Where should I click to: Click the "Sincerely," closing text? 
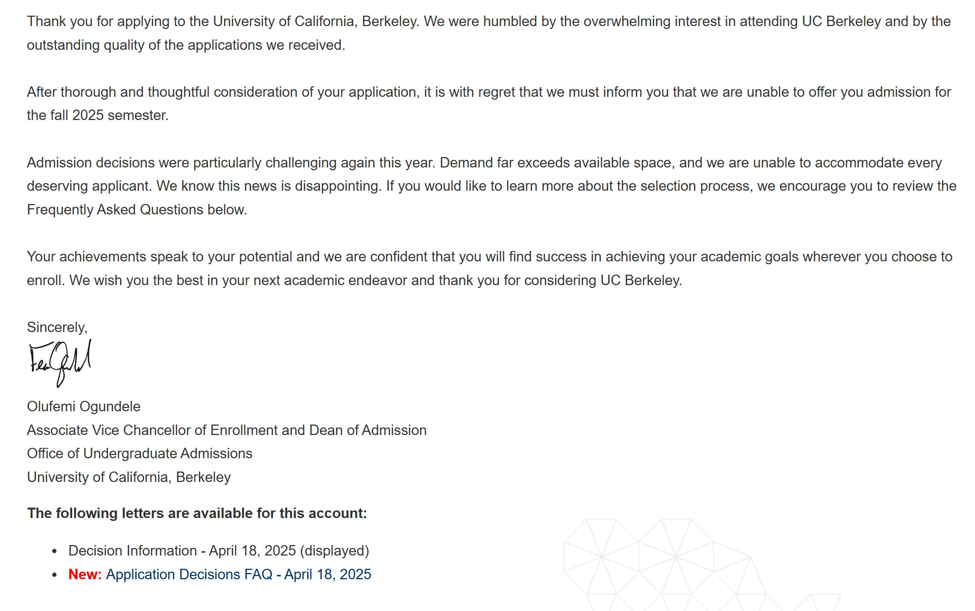[x=57, y=327]
